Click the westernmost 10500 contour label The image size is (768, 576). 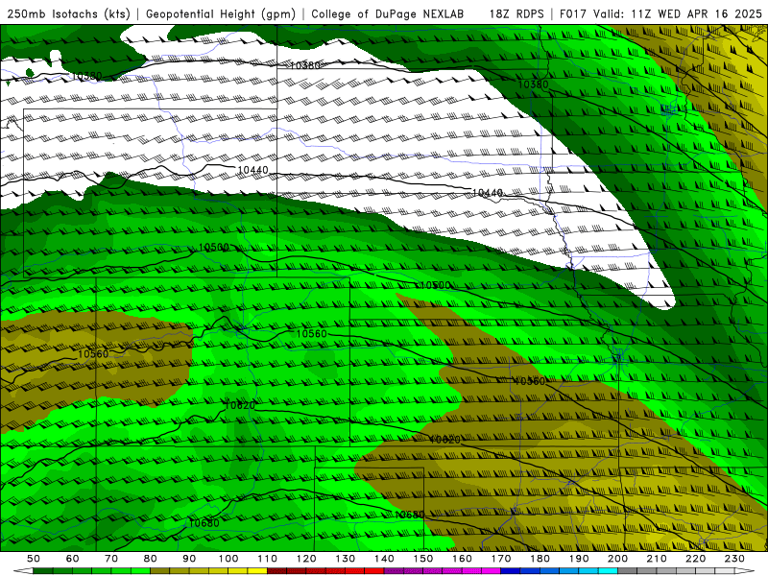coord(213,248)
